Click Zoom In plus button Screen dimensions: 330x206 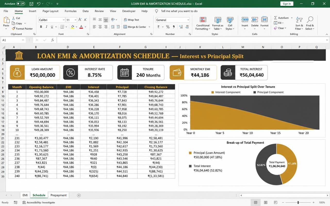tap(313, 202)
